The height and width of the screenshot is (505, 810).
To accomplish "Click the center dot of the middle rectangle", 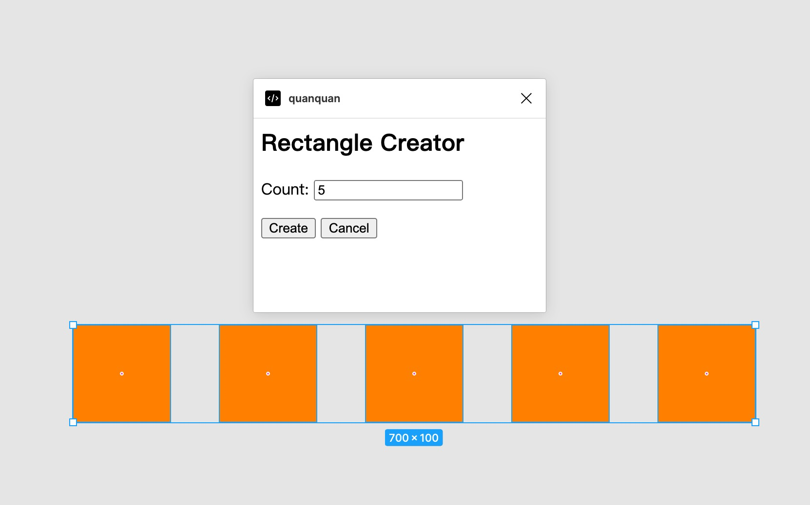I will [414, 374].
